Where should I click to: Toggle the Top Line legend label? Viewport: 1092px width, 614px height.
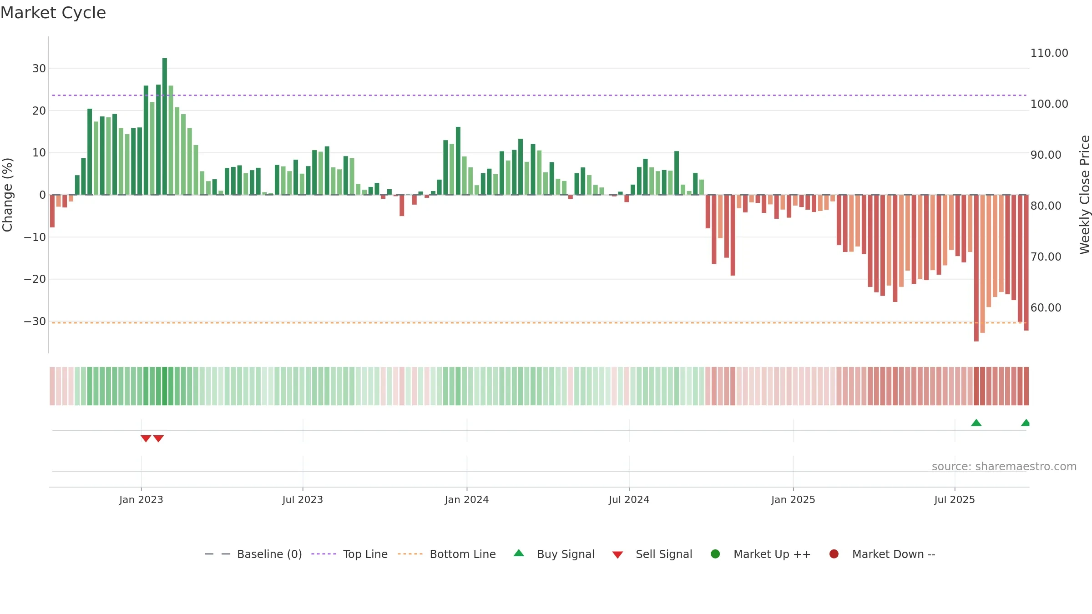coord(365,554)
